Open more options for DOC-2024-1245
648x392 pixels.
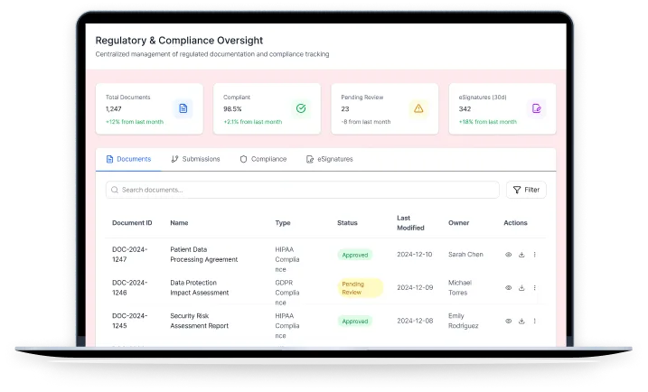[534, 321]
